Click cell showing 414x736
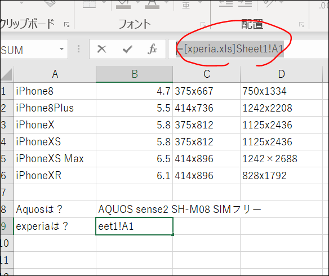The height and width of the screenshot is (276, 329). click(206, 108)
